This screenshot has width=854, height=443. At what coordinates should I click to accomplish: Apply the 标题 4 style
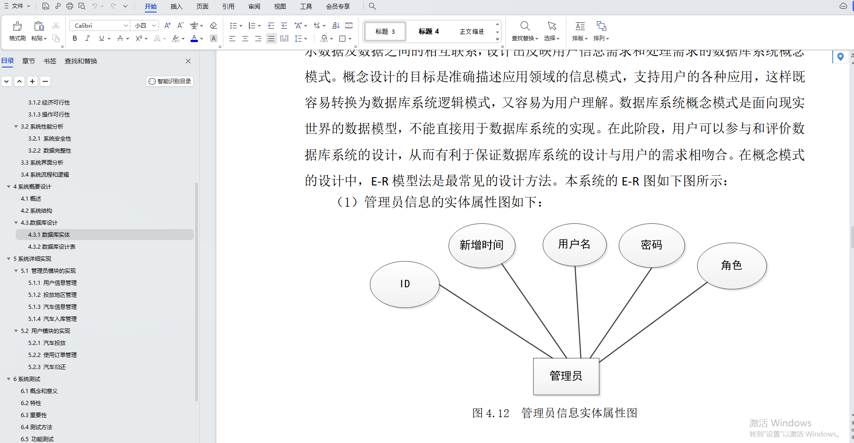429,31
